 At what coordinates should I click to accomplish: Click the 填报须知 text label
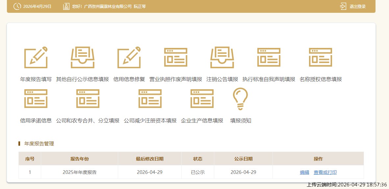241,121
